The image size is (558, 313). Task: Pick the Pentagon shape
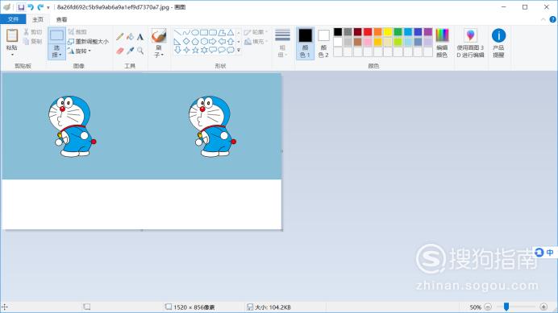coord(195,42)
